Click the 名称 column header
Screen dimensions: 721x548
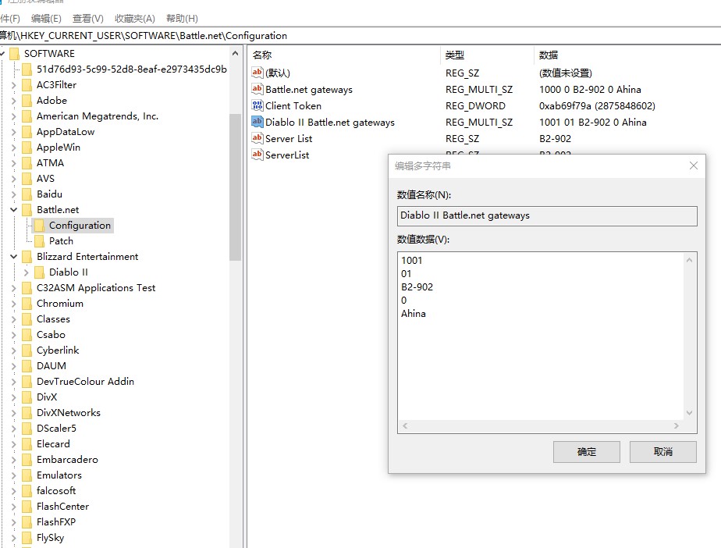(343, 55)
